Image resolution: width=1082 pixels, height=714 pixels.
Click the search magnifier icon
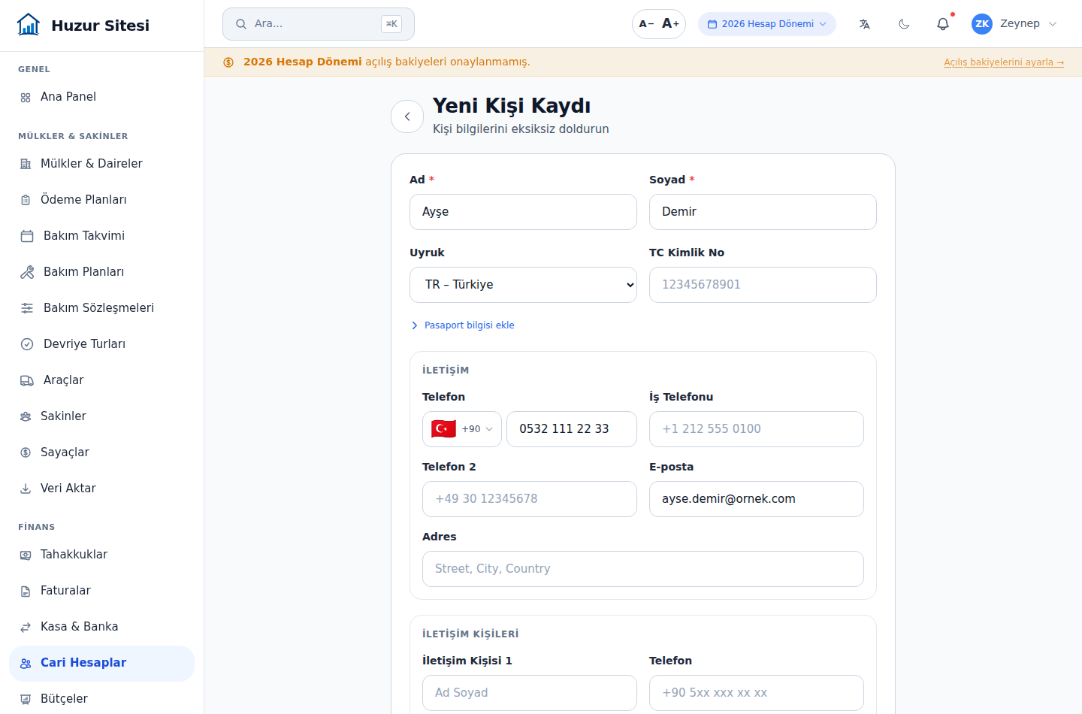point(241,24)
